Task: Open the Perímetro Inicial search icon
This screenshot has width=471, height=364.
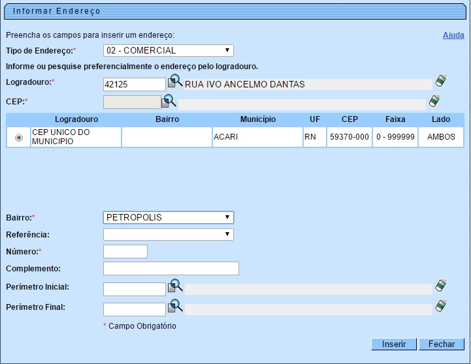Action: [x=175, y=286]
